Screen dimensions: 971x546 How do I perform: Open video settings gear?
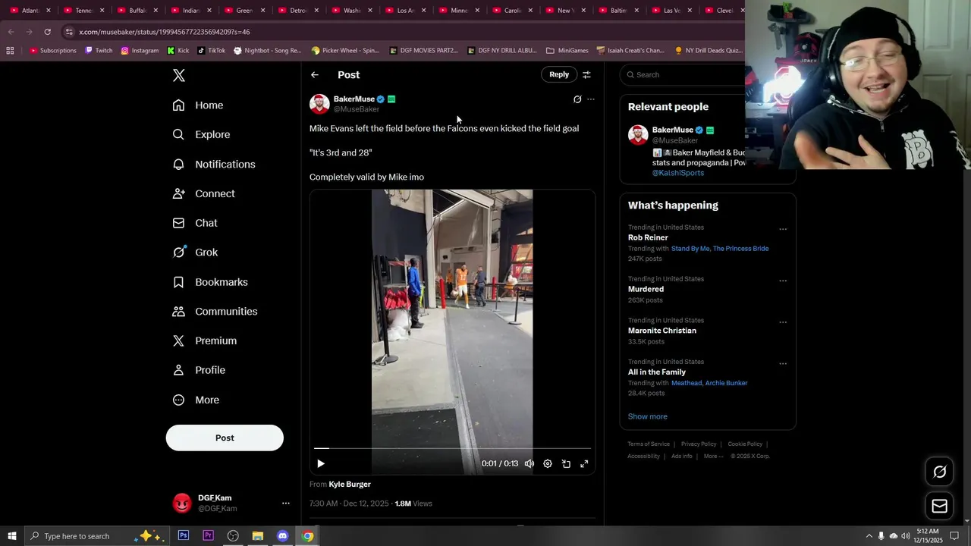point(548,463)
